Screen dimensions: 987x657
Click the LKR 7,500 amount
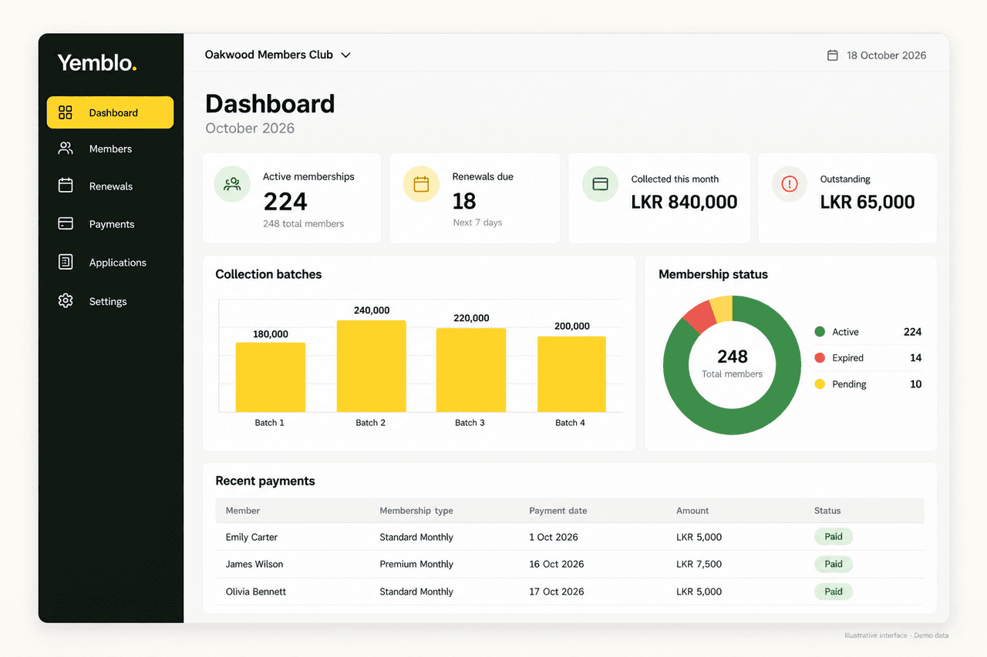(x=699, y=564)
